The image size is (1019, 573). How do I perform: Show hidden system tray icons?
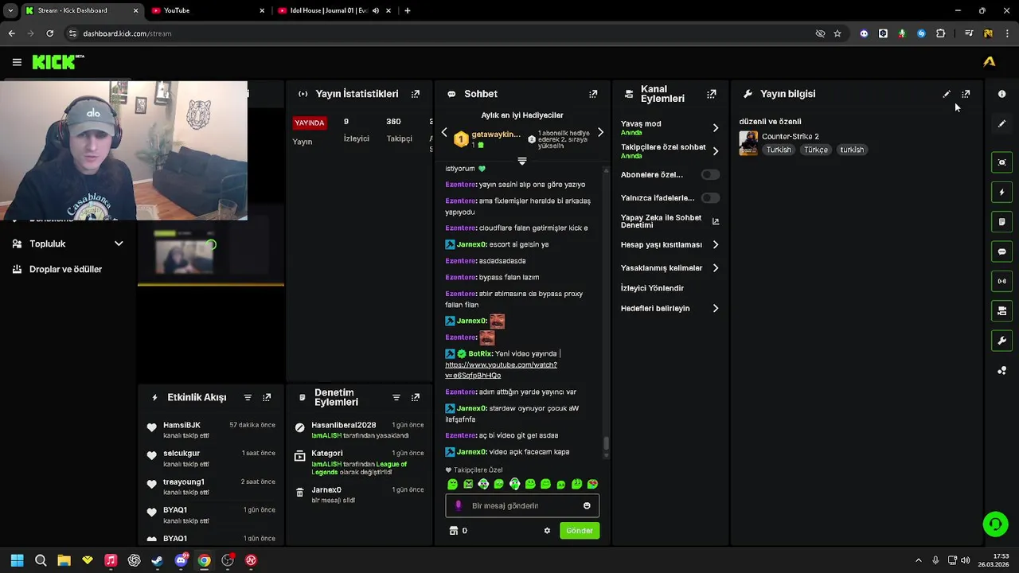(x=918, y=560)
